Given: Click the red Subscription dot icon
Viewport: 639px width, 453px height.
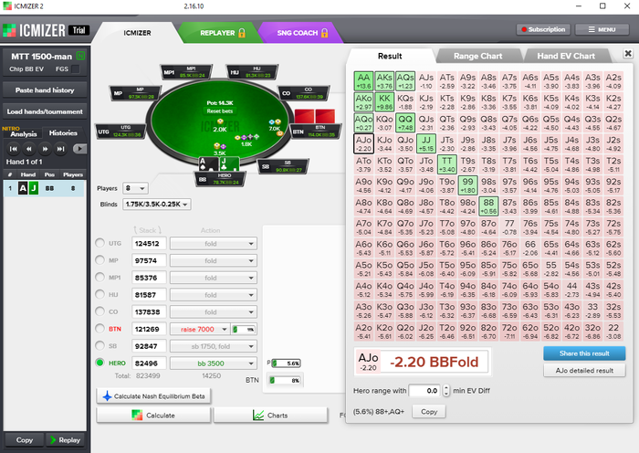Looking at the screenshot, I should pyautogui.click(x=524, y=29).
